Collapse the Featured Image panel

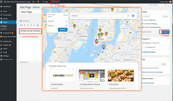click(168, 79)
